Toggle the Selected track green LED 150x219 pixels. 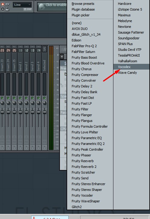click(x=44, y=98)
